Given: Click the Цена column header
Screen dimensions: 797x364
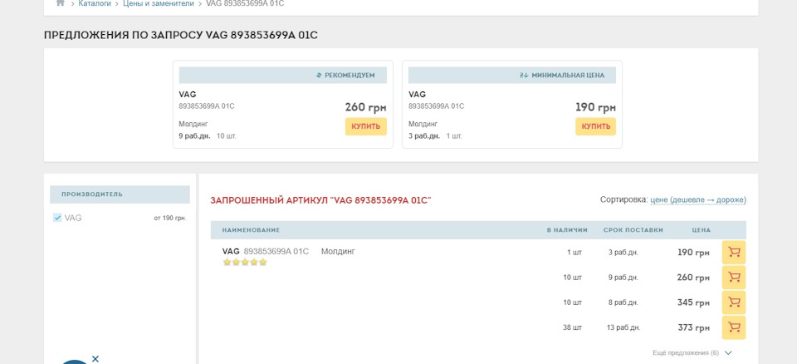Looking at the screenshot, I should click(x=702, y=230).
